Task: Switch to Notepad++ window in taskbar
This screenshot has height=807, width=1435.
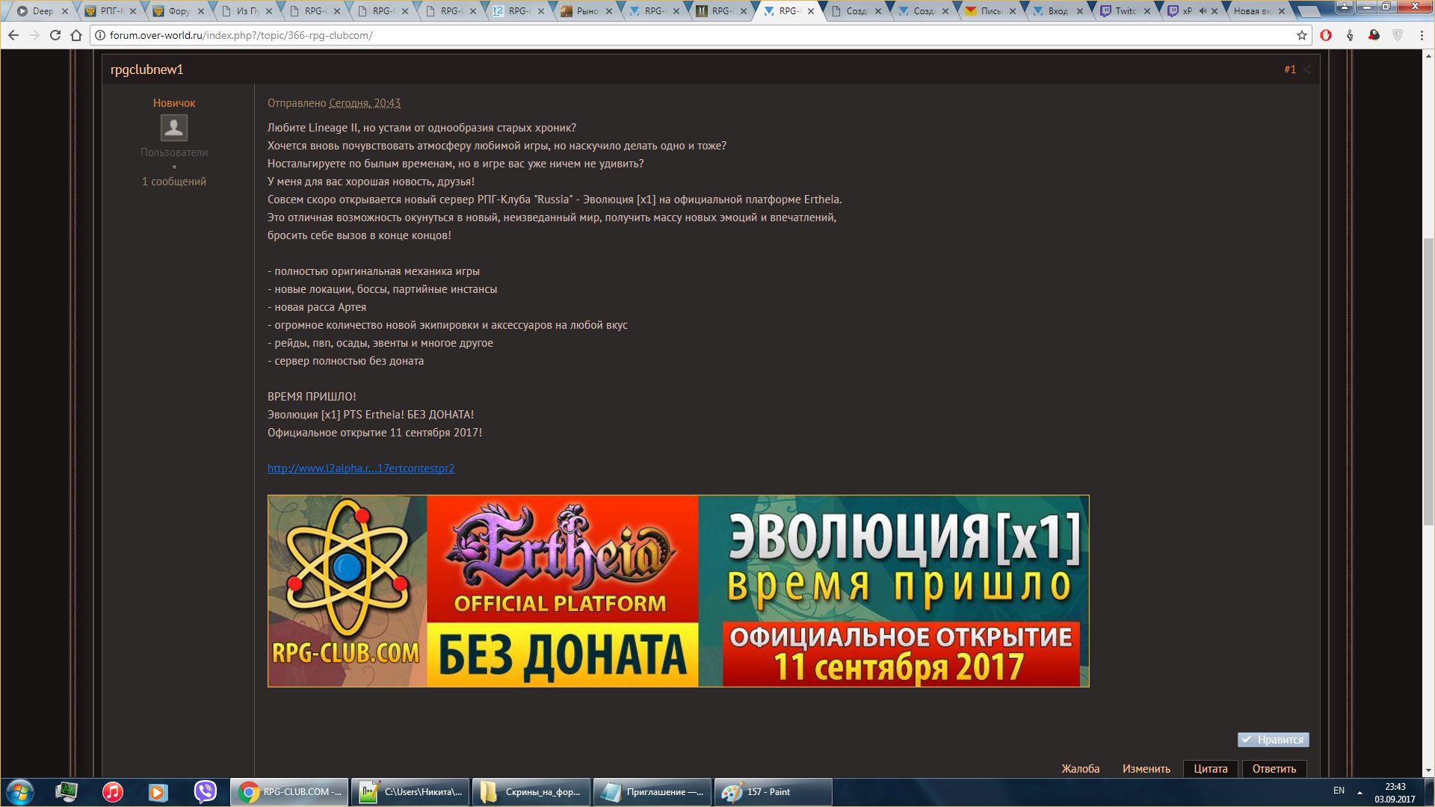Action: point(410,792)
